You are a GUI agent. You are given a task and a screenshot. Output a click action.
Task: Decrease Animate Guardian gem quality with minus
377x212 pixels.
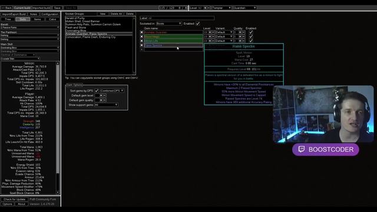pyautogui.click(x=243, y=32)
